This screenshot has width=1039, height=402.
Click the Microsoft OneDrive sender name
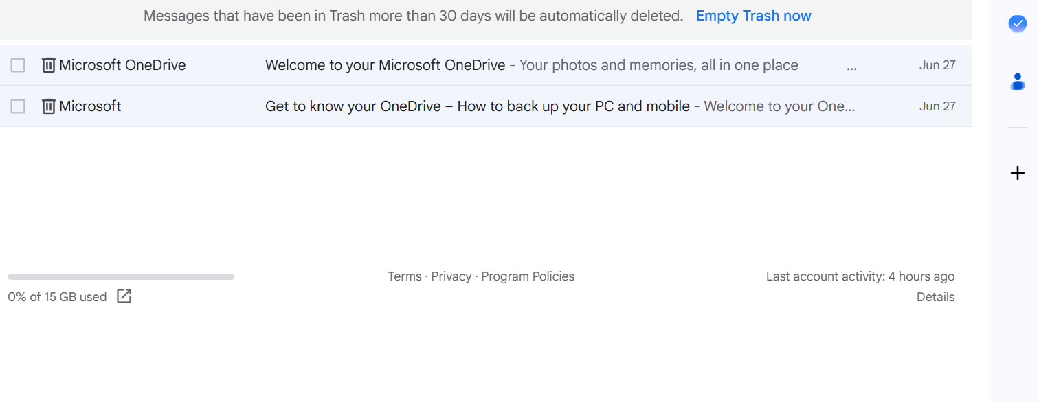[x=122, y=65]
